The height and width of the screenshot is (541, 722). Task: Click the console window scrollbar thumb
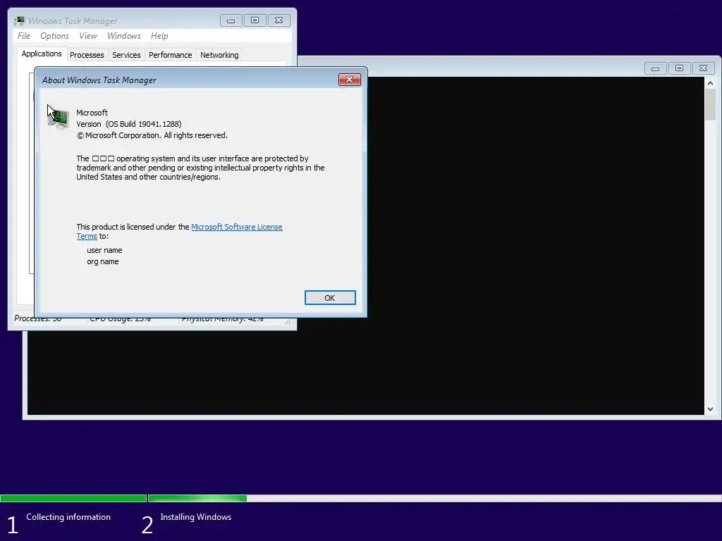click(x=710, y=104)
